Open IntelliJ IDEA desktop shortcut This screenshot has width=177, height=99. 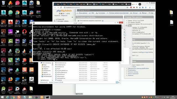coord(17,23)
